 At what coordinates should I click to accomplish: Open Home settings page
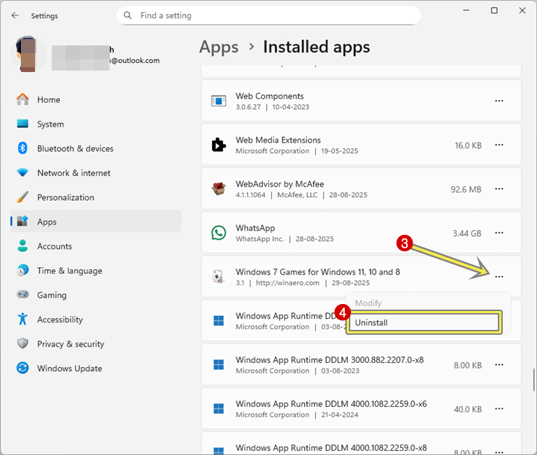[x=96, y=100]
